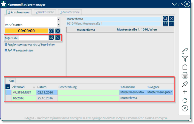Screen dimensions: 194x124
Task: Open the funnel filter tool
Action: (x=185, y=59)
